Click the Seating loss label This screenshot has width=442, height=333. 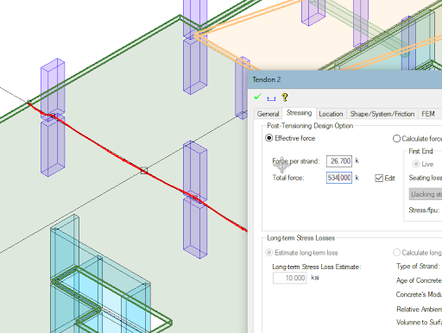[426, 178]
